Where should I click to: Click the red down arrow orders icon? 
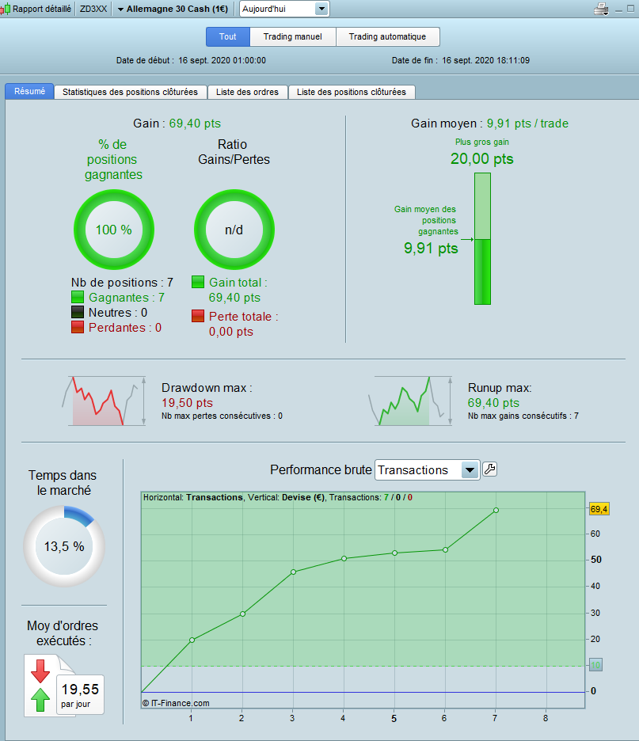(x=40, y=671)
